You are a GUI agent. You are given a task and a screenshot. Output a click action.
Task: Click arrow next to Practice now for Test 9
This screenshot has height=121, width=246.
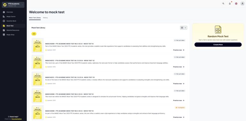tap(184, 50)
